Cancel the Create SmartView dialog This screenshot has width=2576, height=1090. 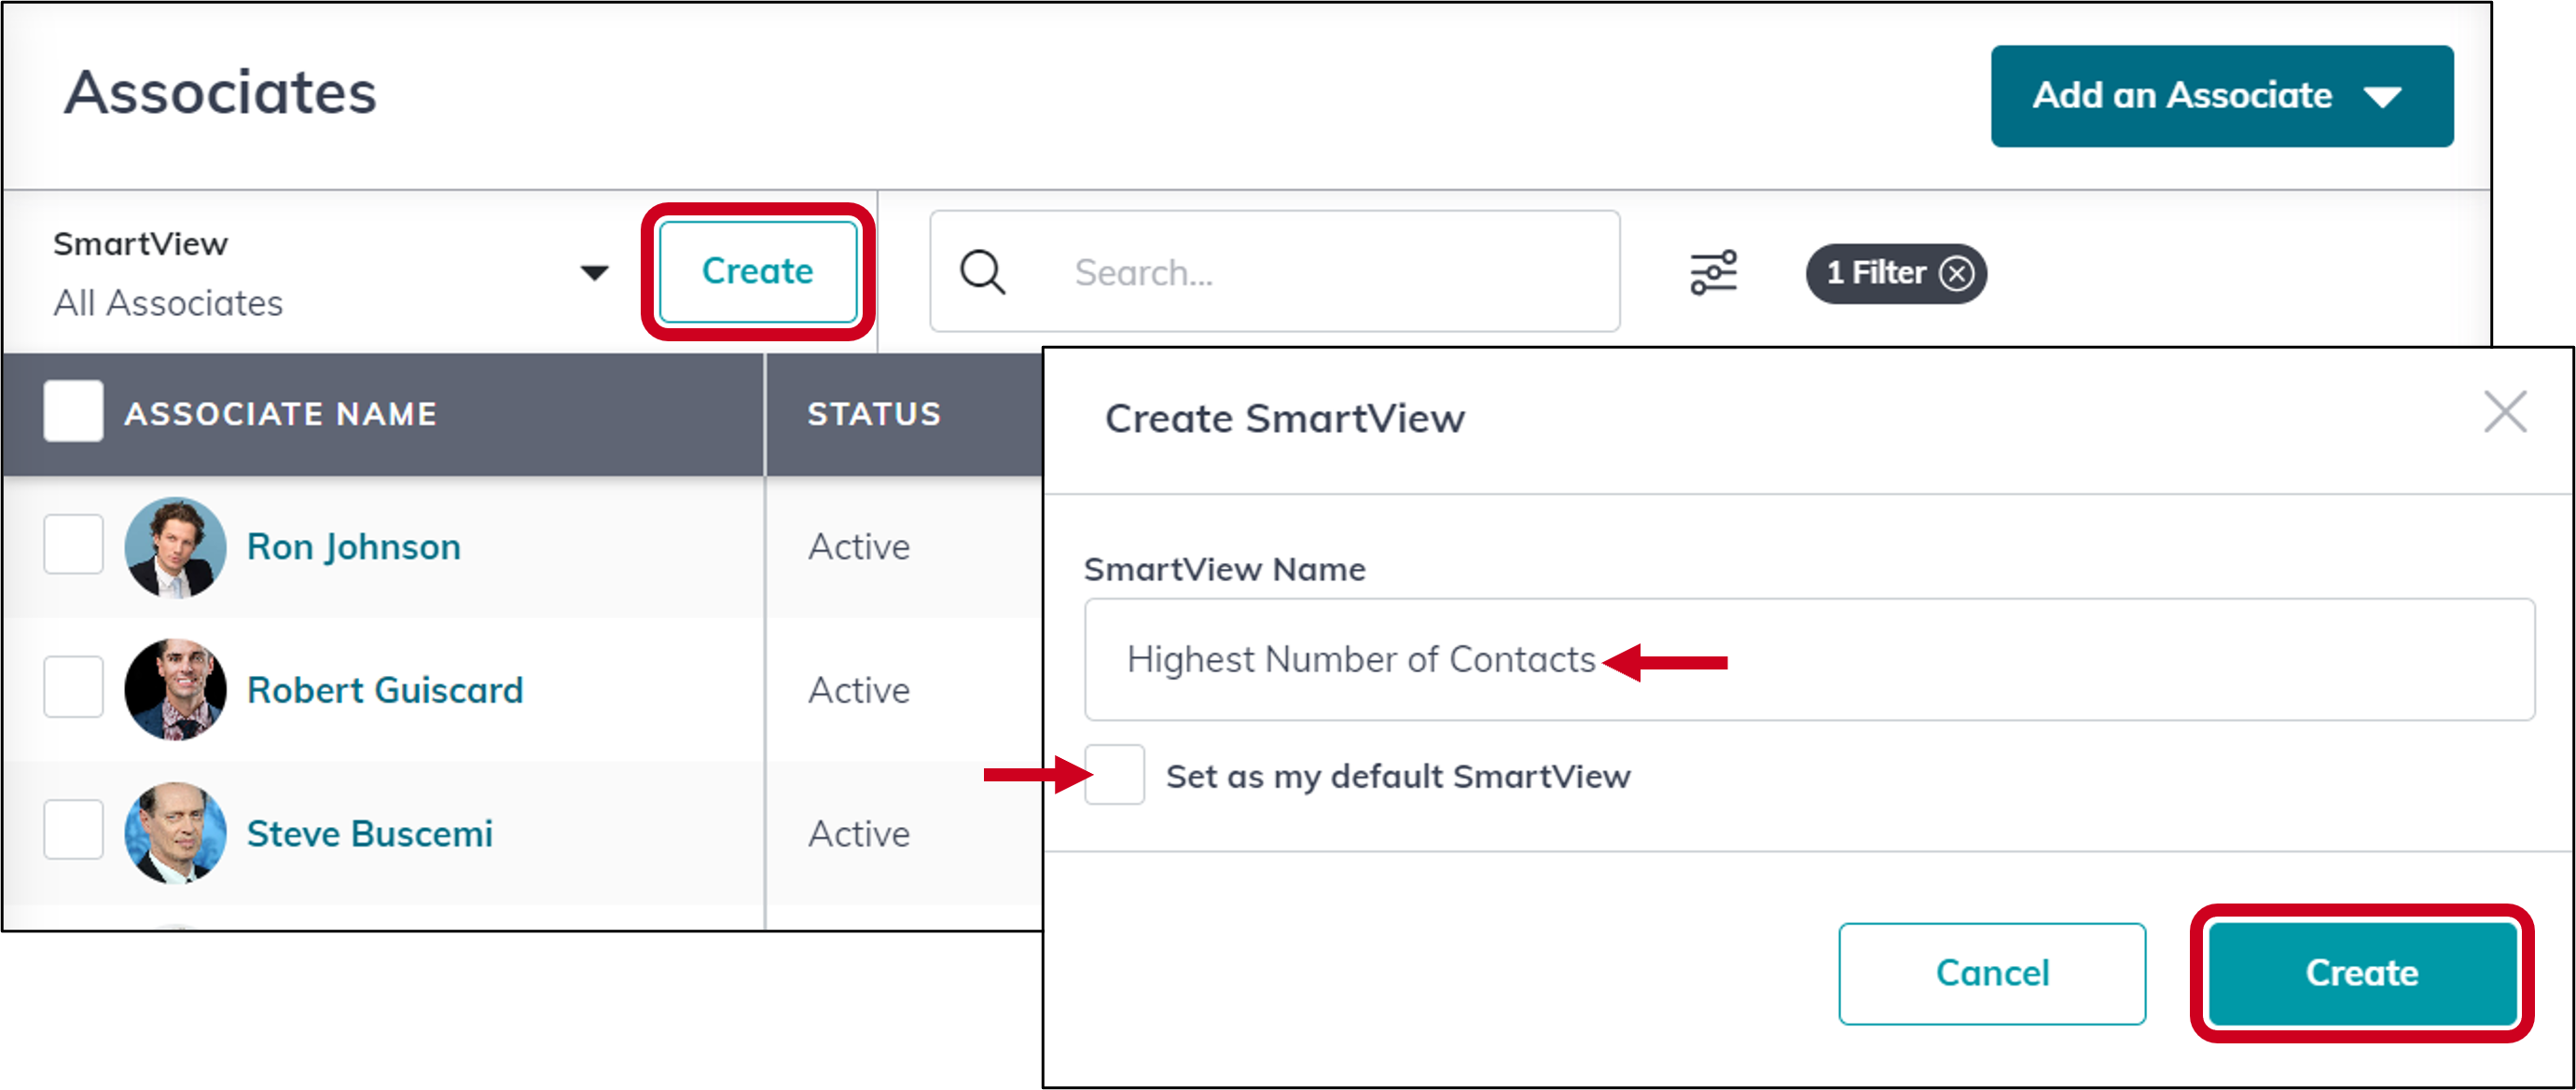[x=1991, y=972]
